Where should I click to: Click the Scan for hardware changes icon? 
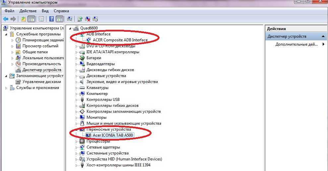(70, 19)
